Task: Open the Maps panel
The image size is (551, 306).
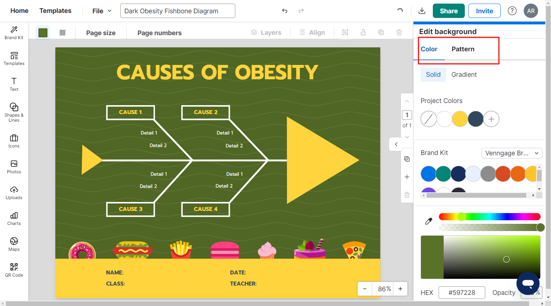Action: (x=14, y=244)
